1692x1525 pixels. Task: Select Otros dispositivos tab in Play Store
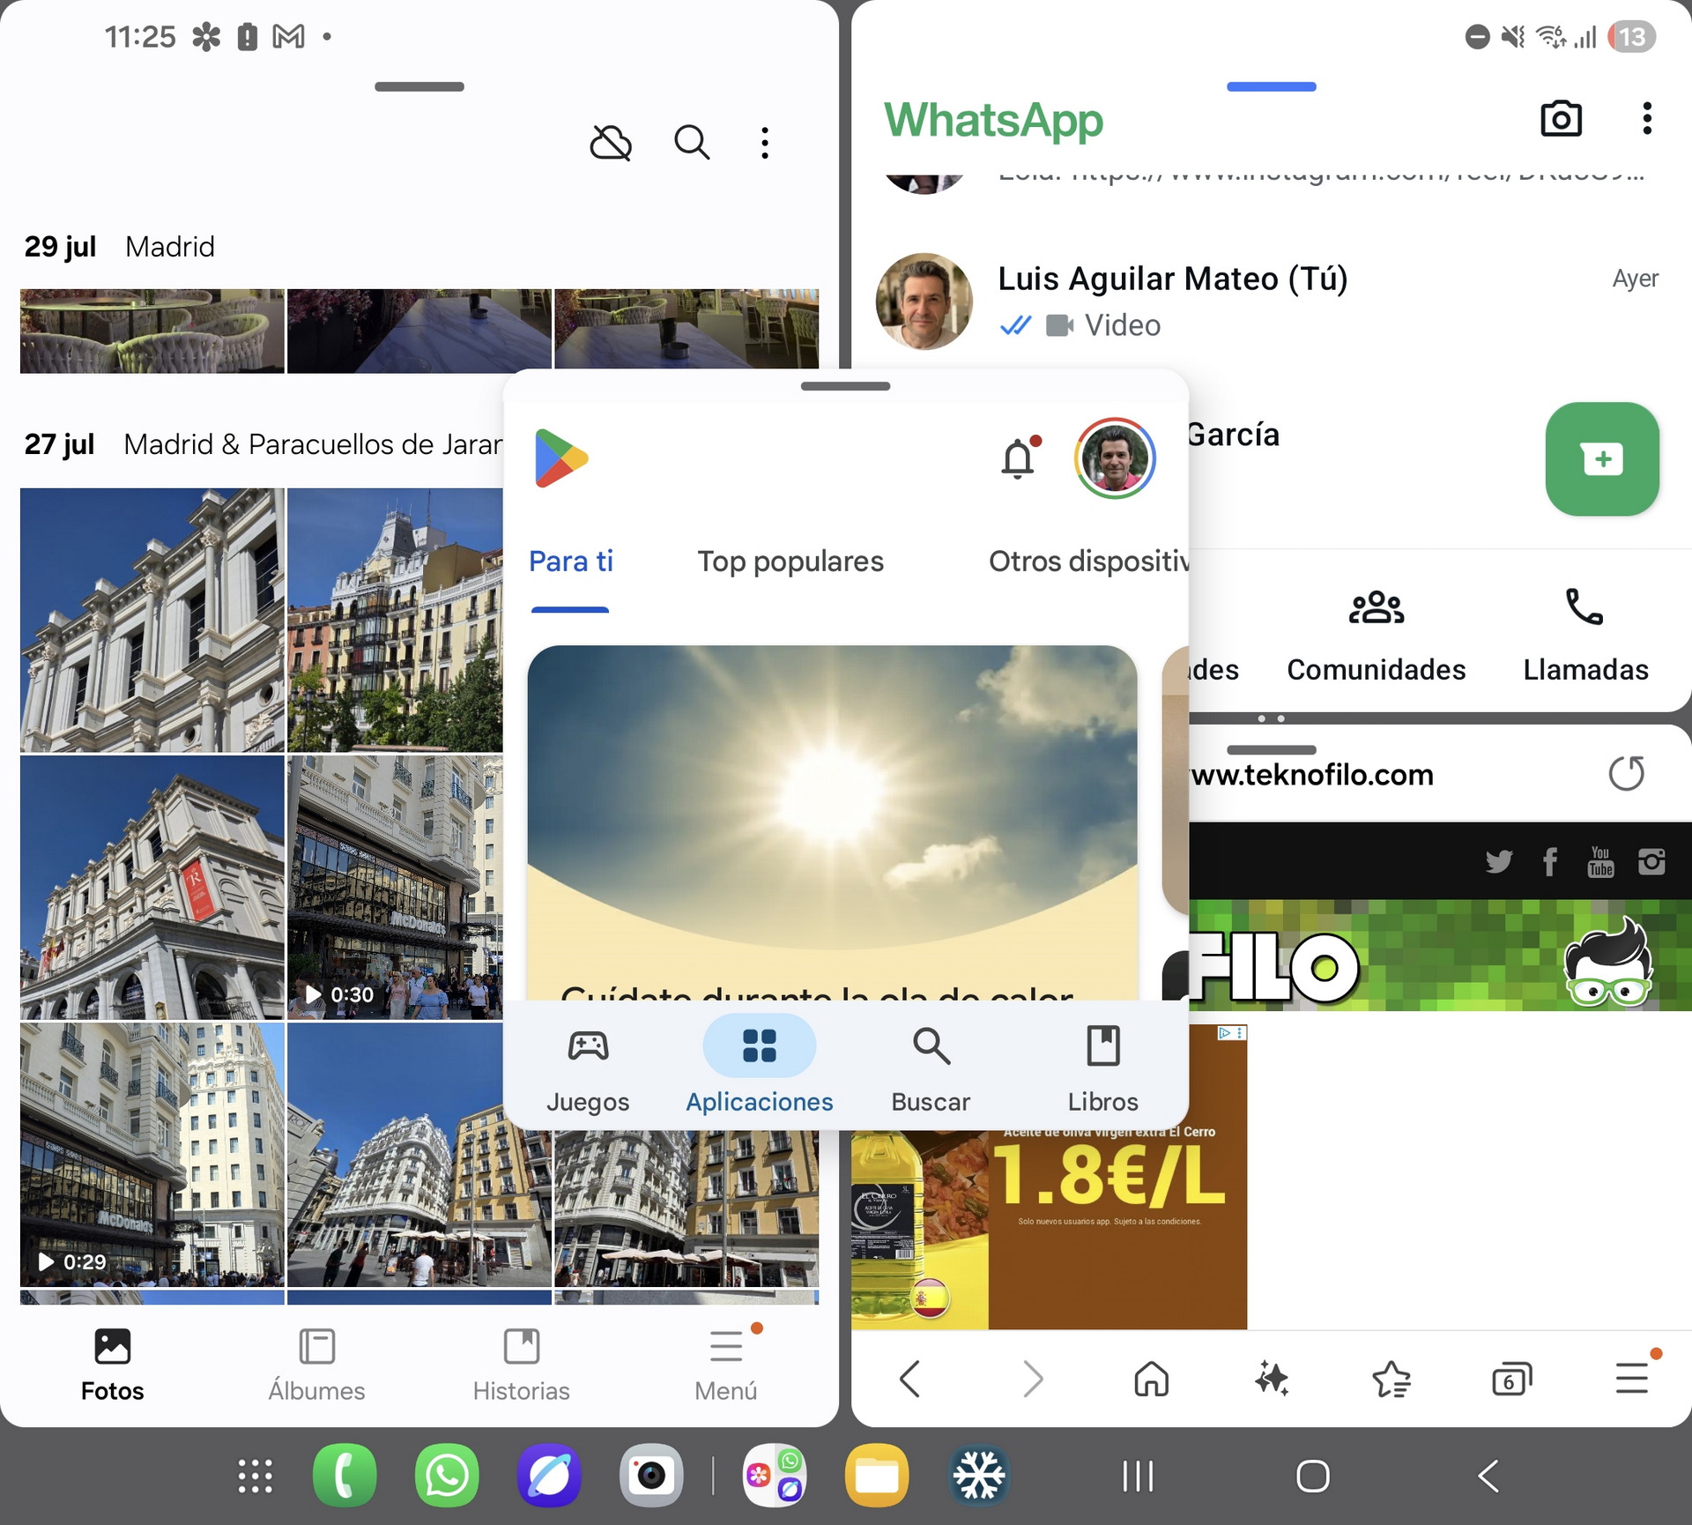(x=1088, y=562)
